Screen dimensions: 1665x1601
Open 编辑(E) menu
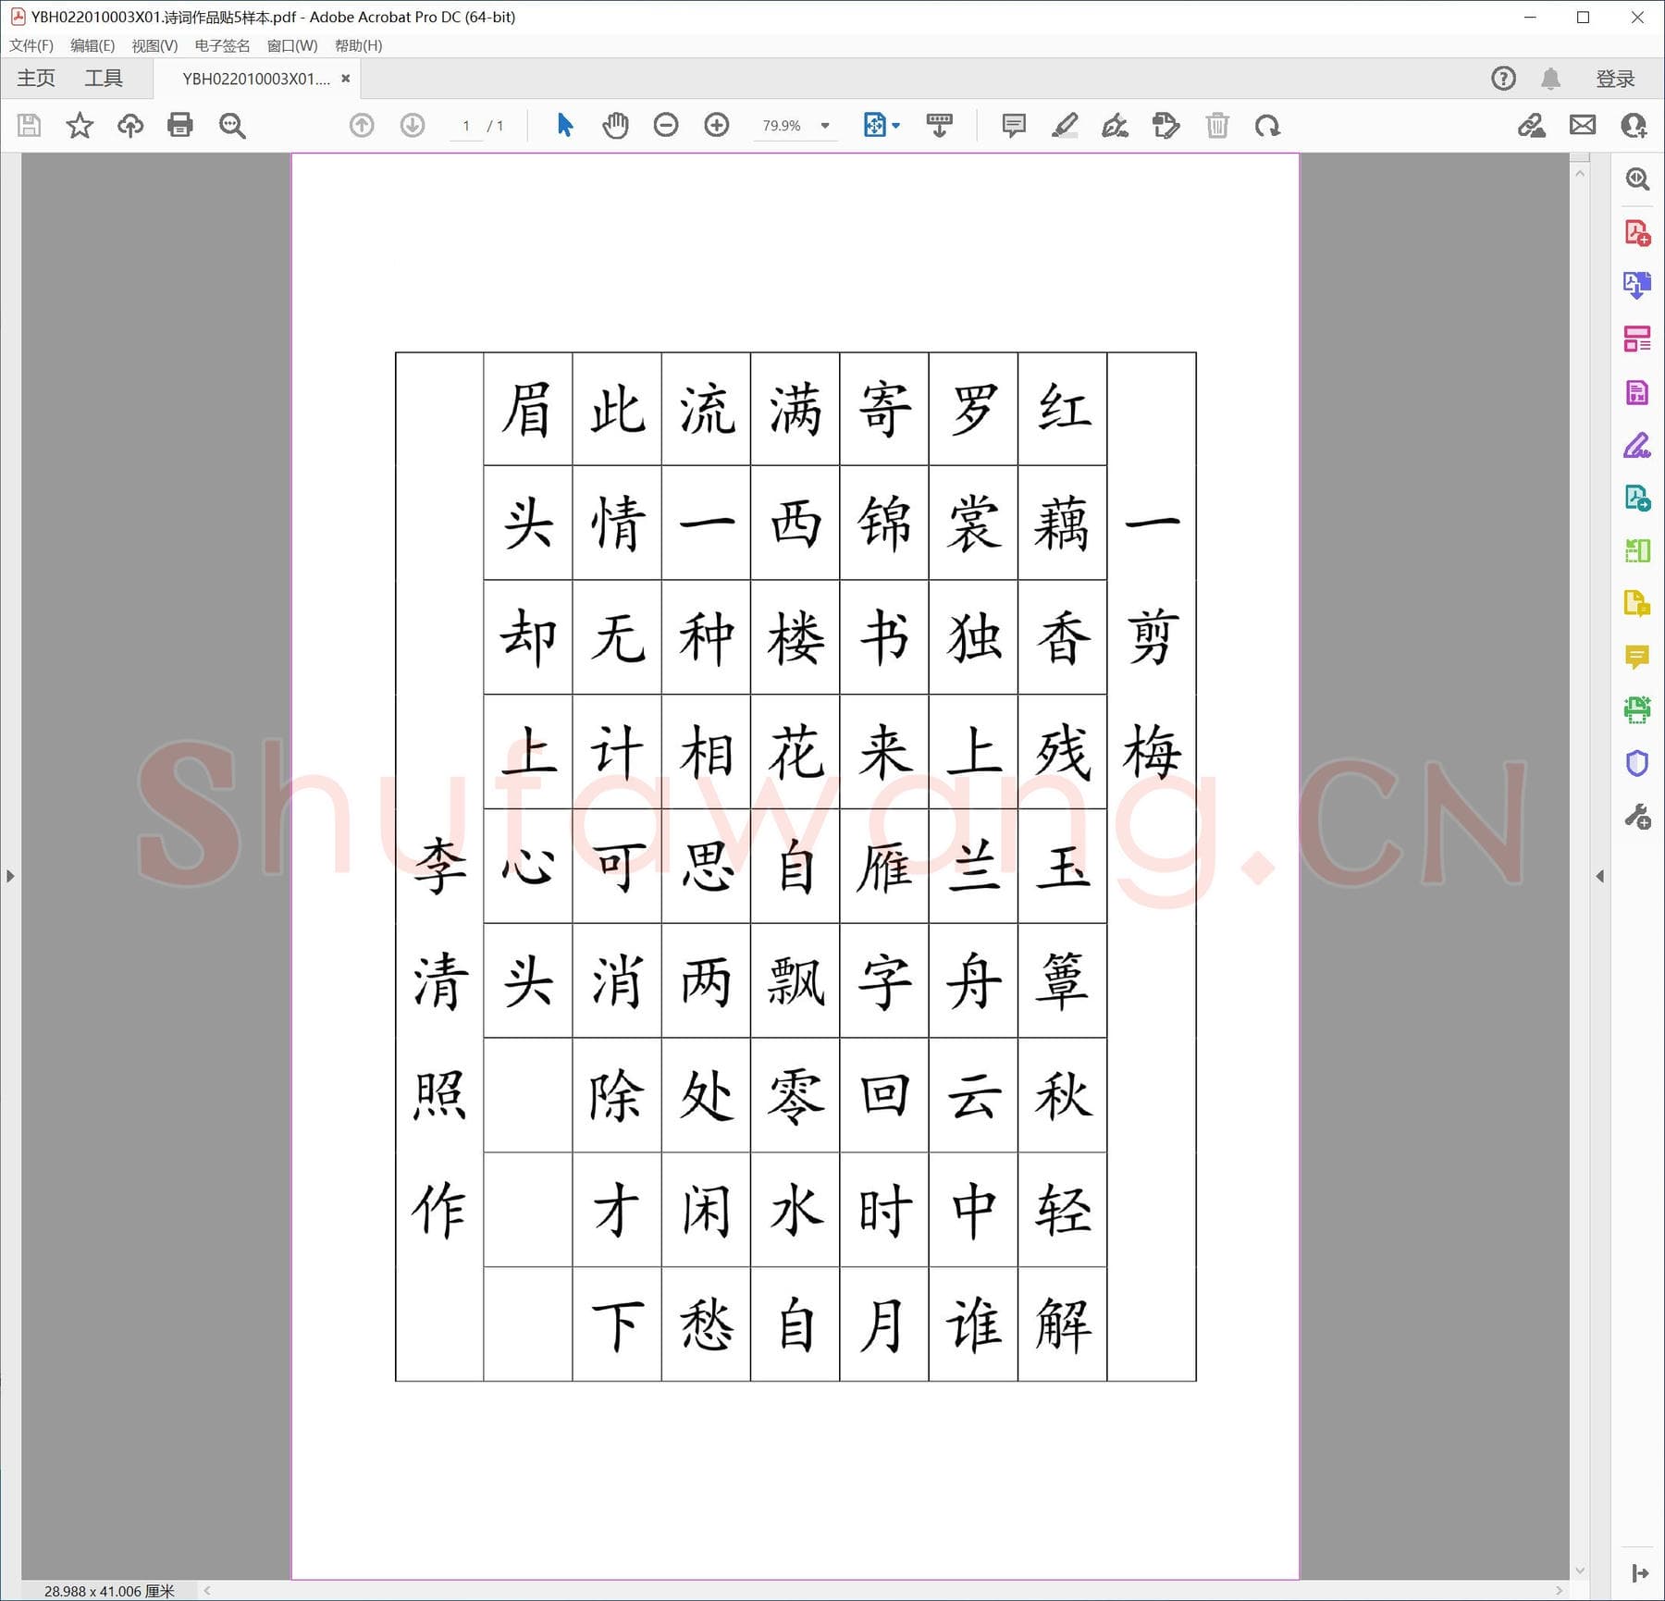[92, 45]
